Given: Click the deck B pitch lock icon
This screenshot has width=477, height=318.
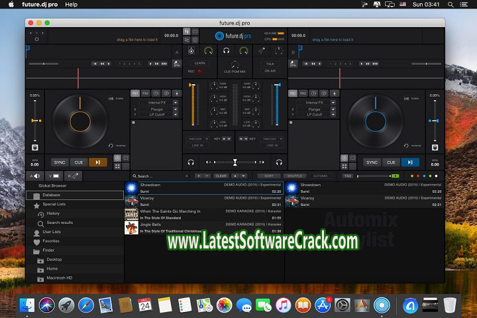Looking at the screenshot, I should [435, 148].
